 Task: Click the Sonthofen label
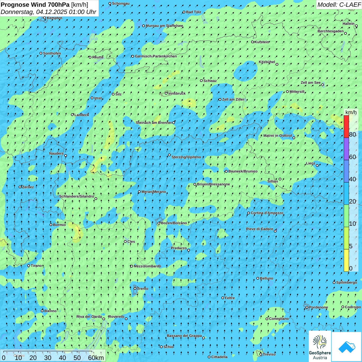pyautogui.click(x=52, y=54)
